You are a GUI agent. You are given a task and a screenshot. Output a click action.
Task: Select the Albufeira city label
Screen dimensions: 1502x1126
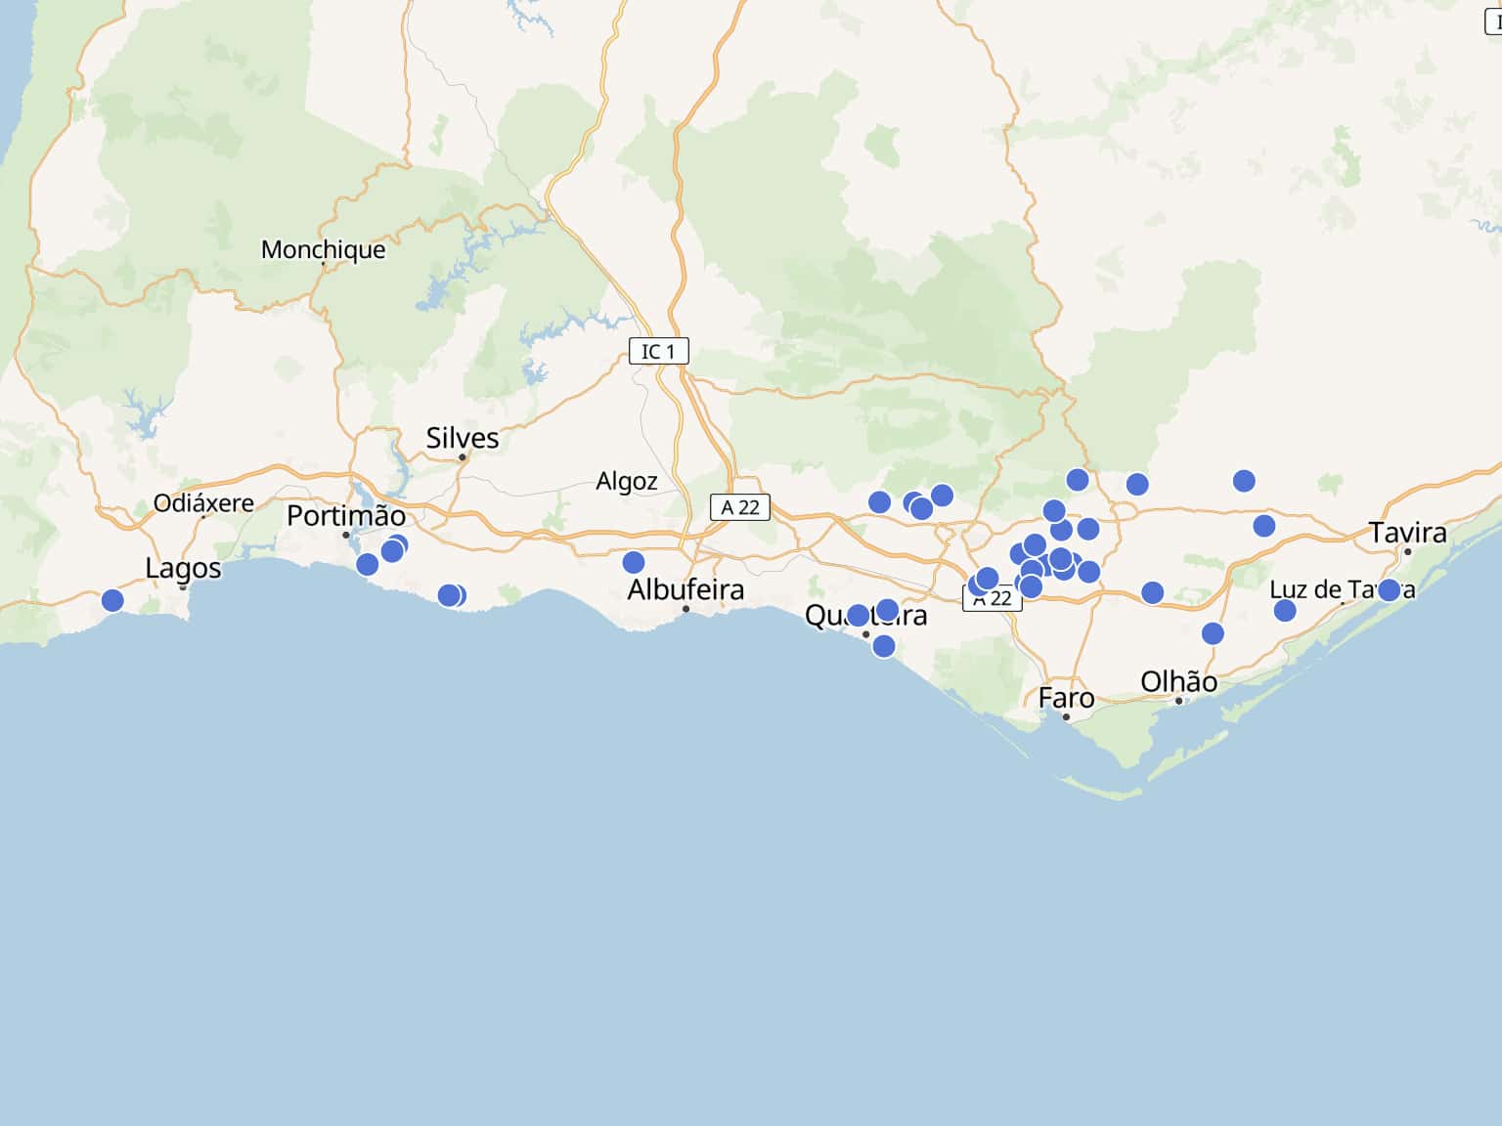click(x=685, y=589)
